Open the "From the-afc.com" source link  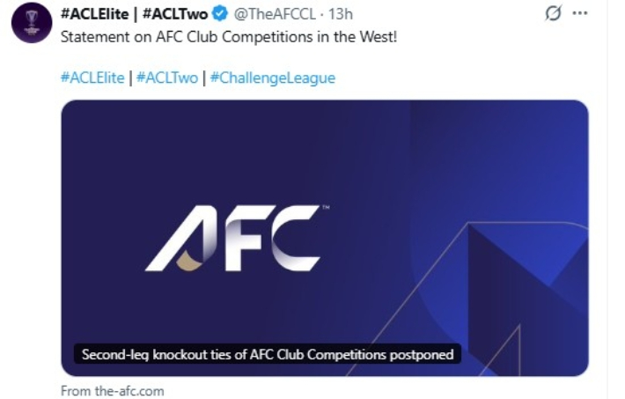tap(112, 390)
